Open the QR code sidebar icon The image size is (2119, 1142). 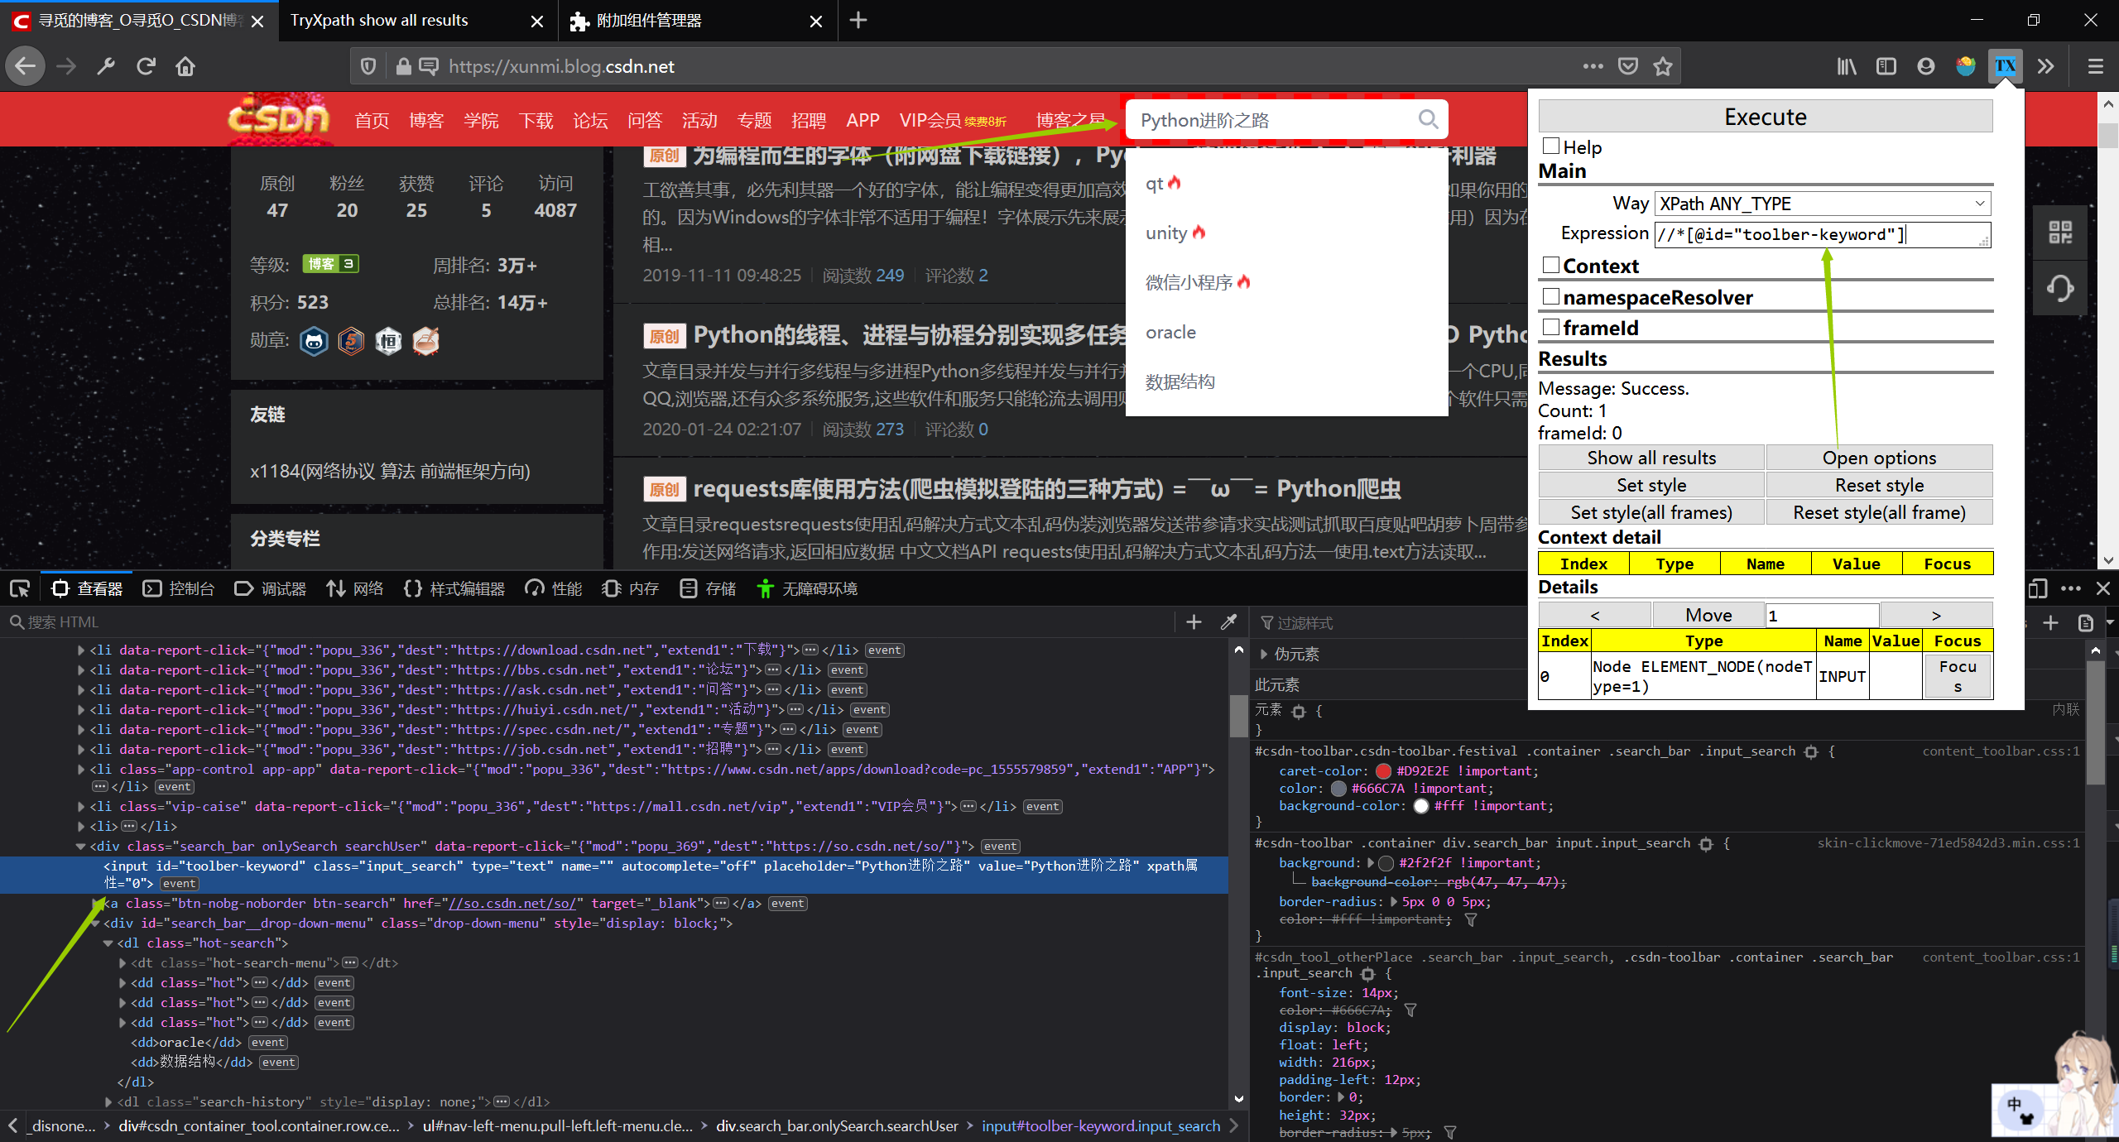coord(2060,233)
